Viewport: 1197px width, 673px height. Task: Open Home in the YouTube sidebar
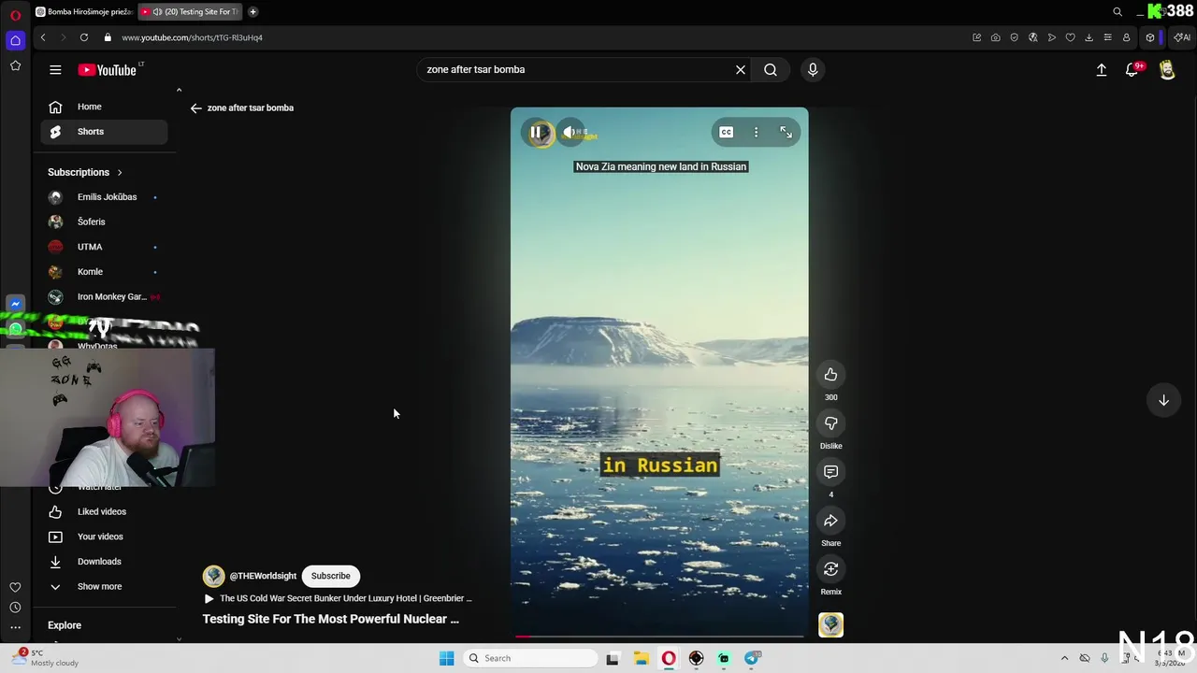[104, 107]
